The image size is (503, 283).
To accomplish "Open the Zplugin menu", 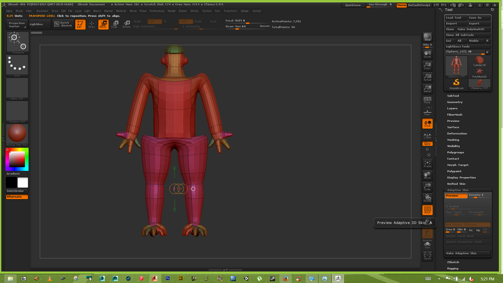I will tap(245, 11).
